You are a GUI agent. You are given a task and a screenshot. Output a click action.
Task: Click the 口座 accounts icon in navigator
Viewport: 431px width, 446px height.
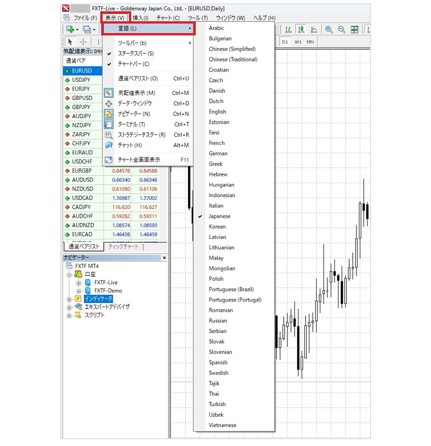(x=78, y=274)
